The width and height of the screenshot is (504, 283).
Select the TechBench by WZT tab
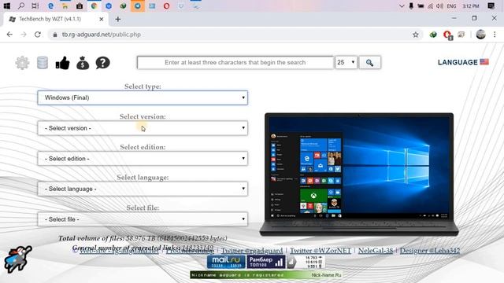pyautogui.click(x=50, y=19)
